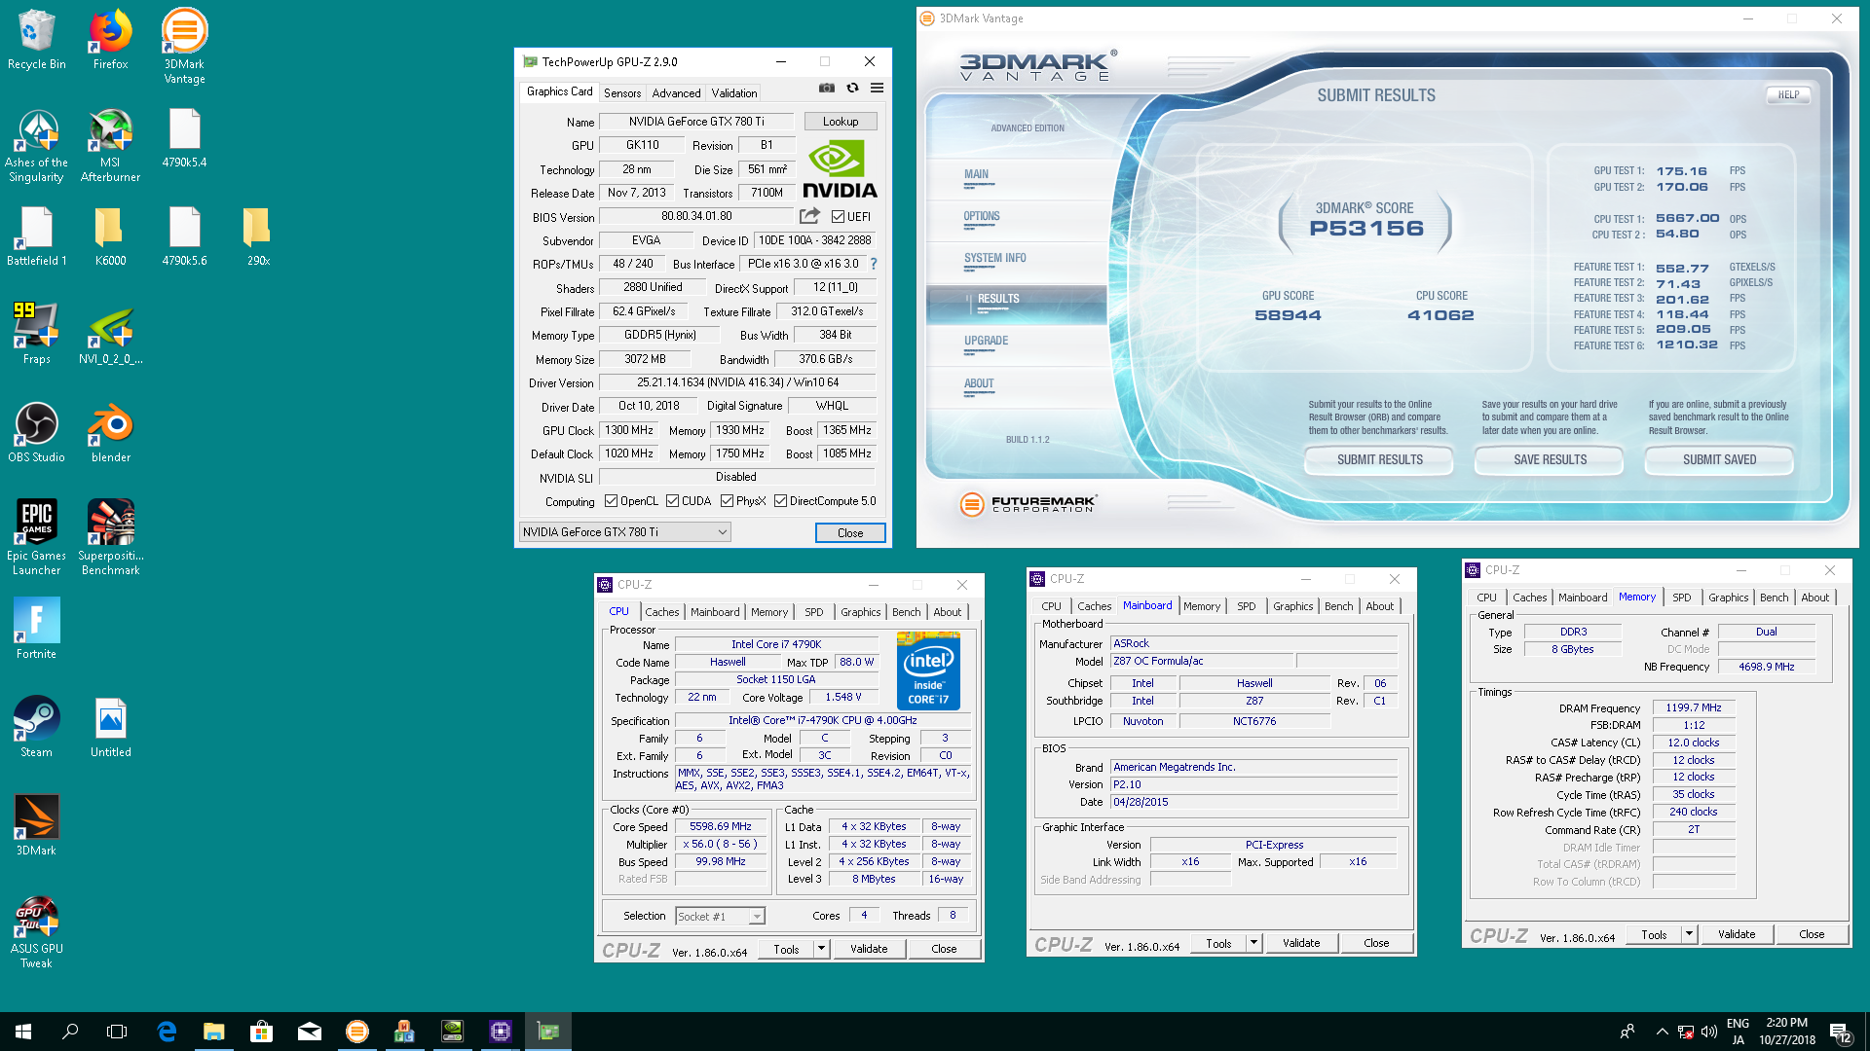Show hidden system tray icons chevron
Image resolution: width=1870 pixels, height=1051 pixels.
(x=1662, y=1032)
